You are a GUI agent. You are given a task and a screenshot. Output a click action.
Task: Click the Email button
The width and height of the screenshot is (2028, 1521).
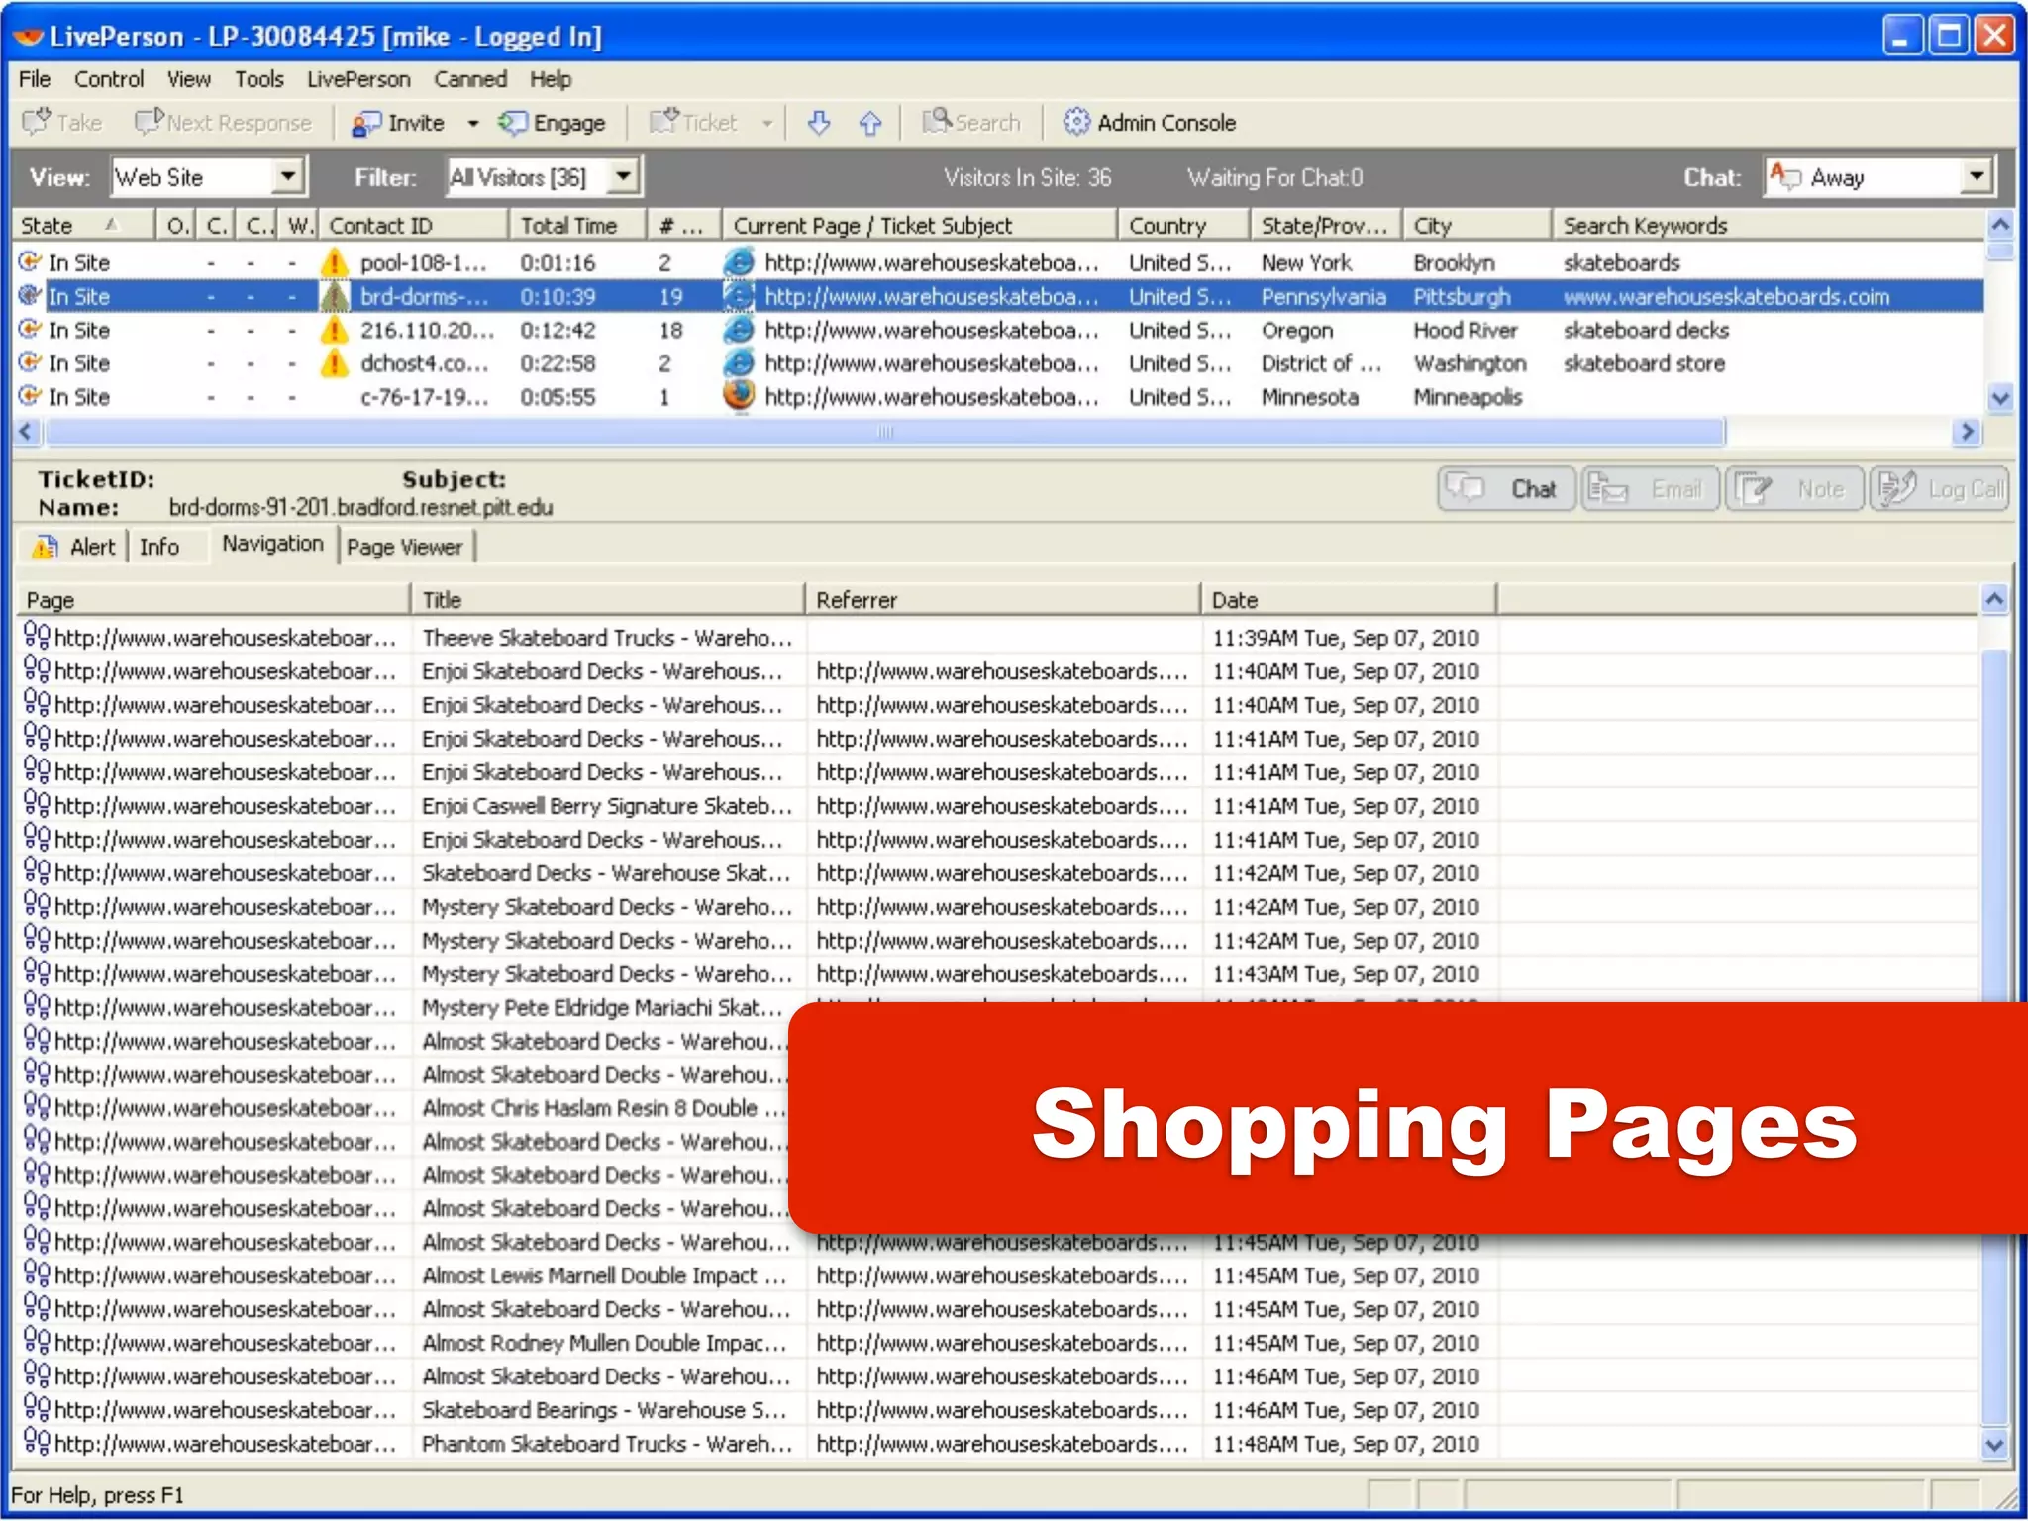(x=1651, y=489)
